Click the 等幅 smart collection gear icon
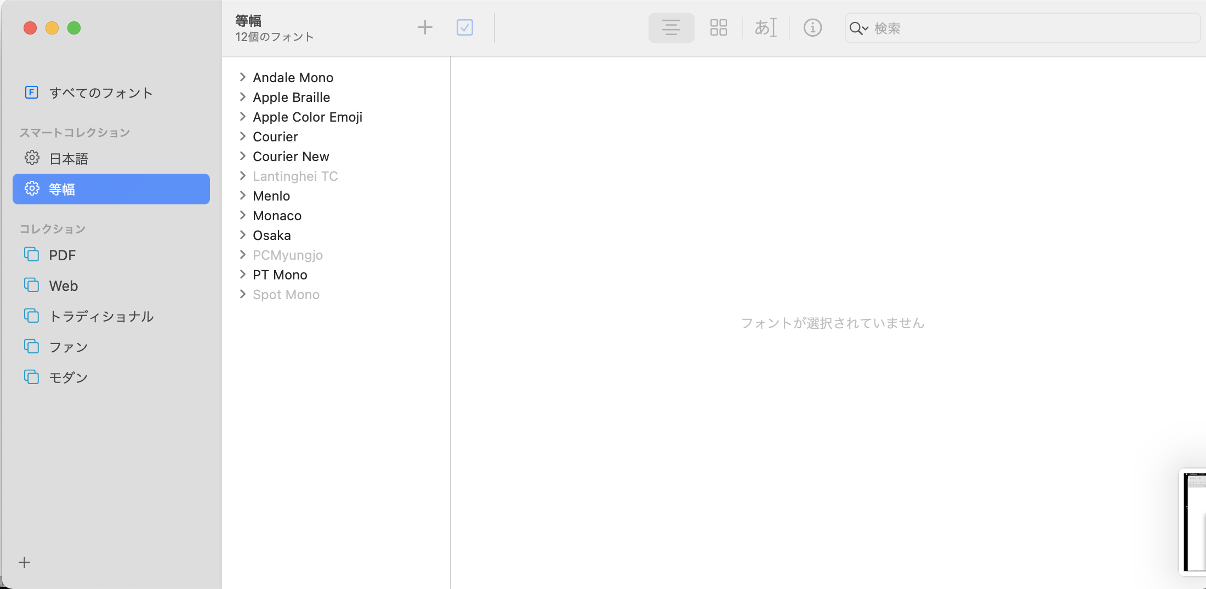Screen dimensions: 1206x589 (32, 189)
